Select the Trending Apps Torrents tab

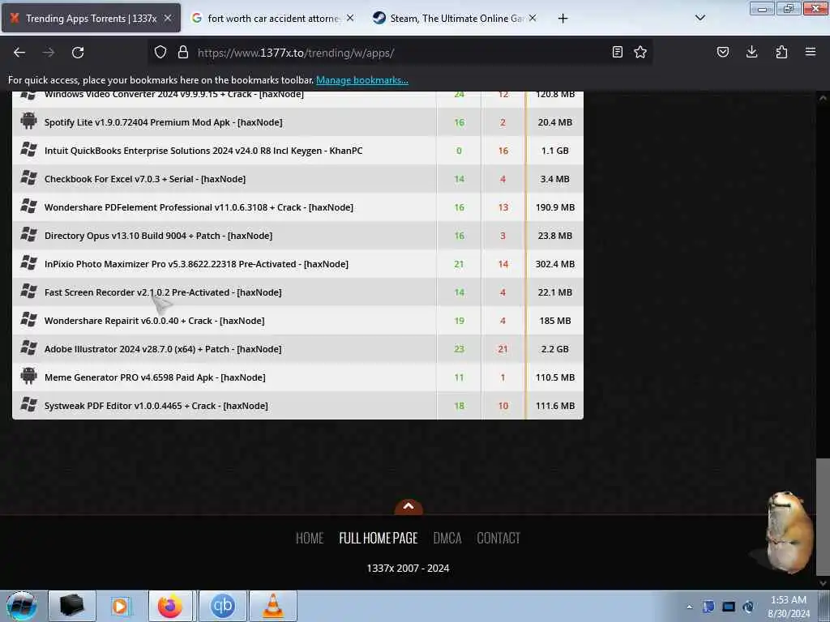[91, 18]
